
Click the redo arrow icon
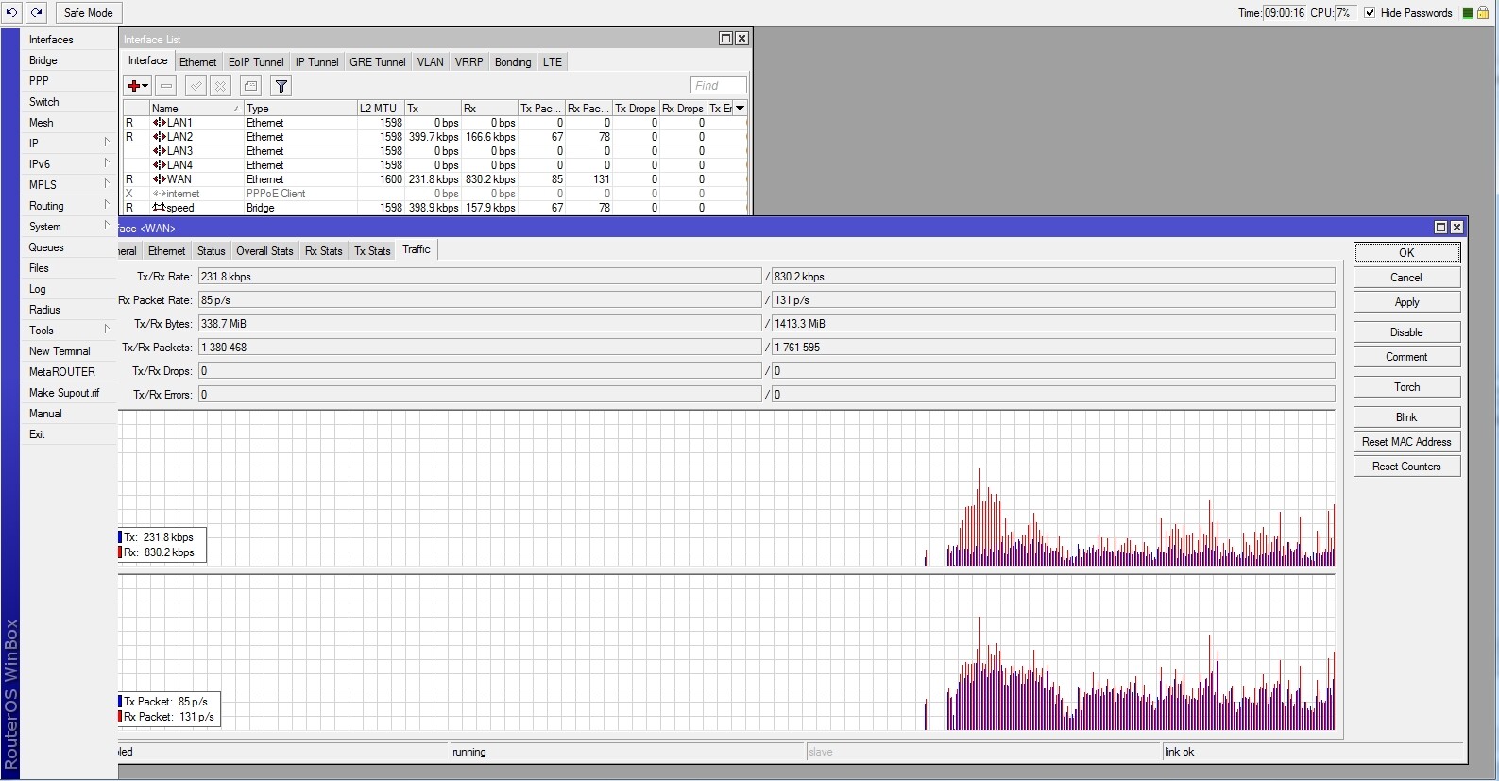click(36, 12)
